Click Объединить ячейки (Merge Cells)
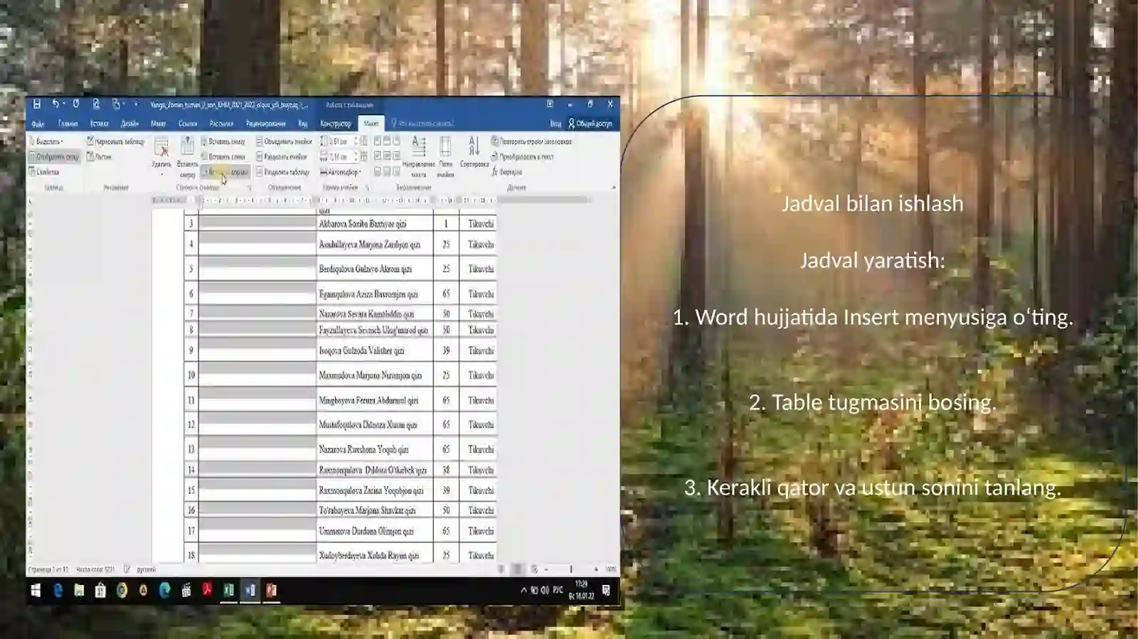The width and height of the screenshot is (1138, 639). pos(284,141)
